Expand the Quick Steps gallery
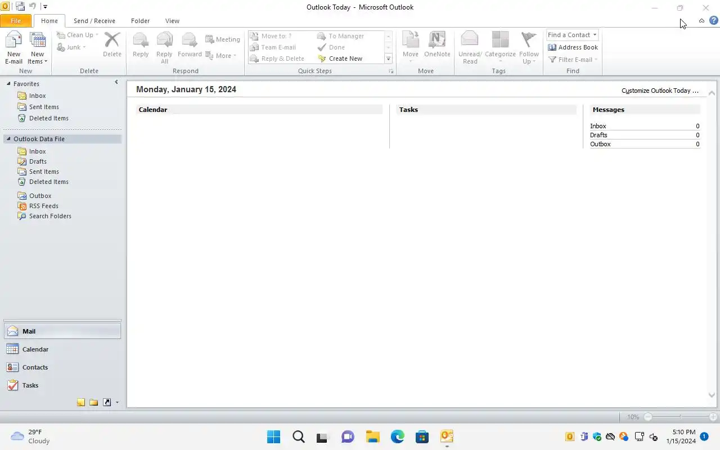Image resolution: width=720 pixels, height=450 pixels. pos(388,59)
